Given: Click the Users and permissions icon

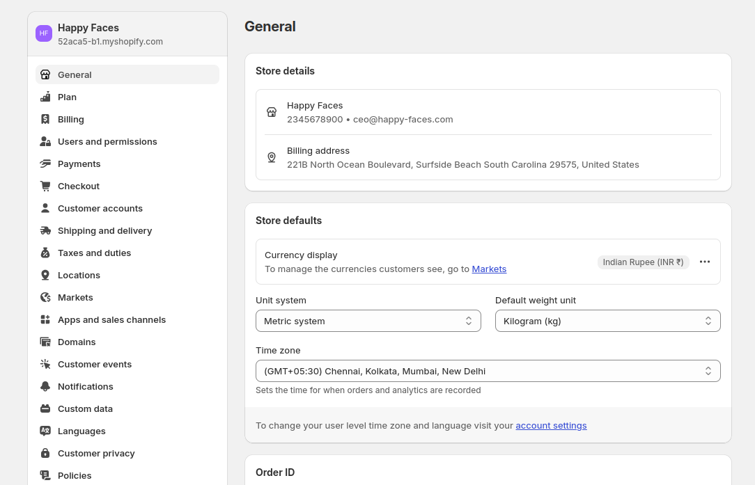Looking at the screenshot, I should [x=45, y=141].
